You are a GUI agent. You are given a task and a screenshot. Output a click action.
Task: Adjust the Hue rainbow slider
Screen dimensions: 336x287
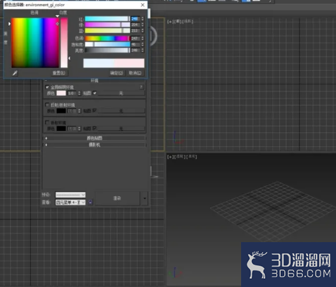[x=108, y=39]
